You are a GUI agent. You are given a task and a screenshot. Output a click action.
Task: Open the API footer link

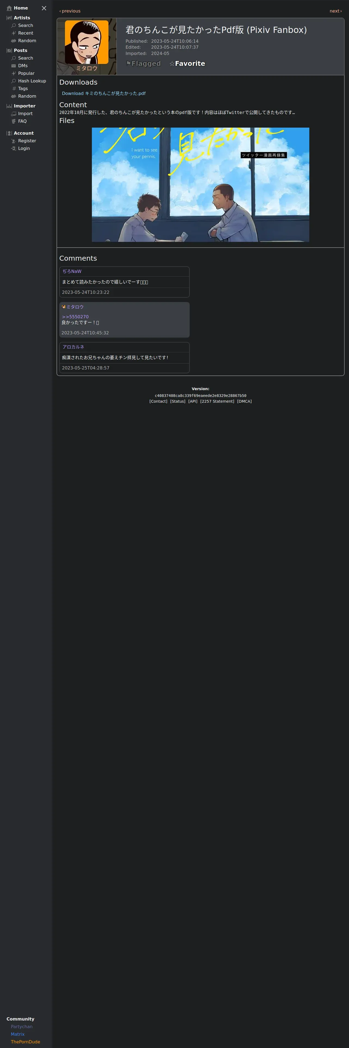pos(193,402)
